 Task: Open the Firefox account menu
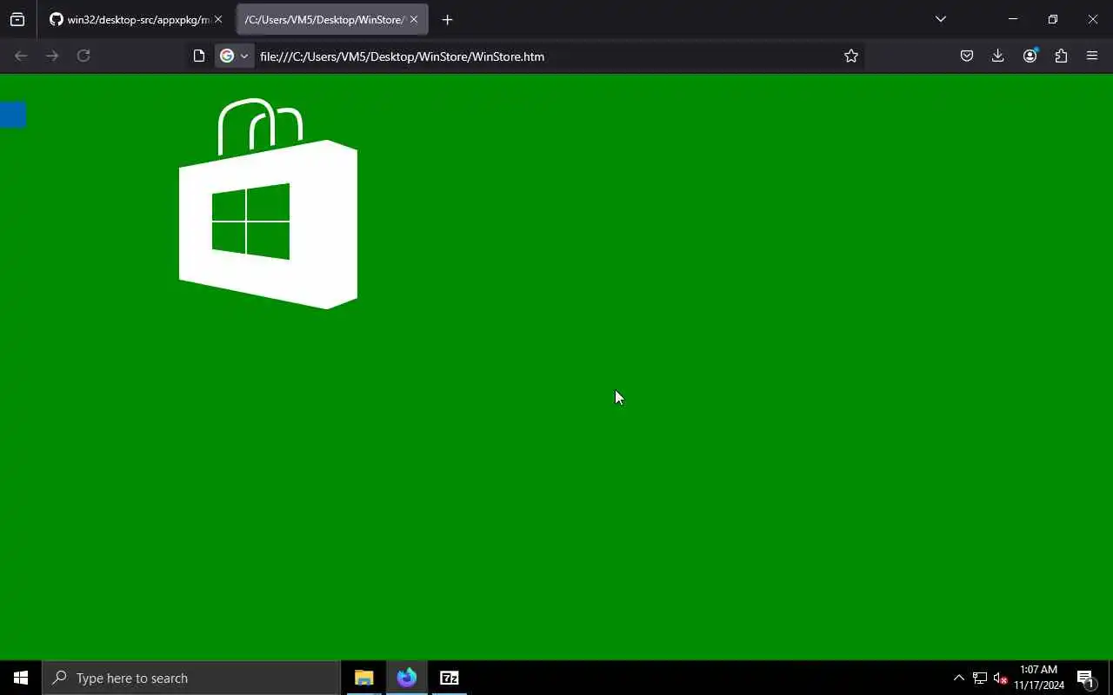[1030, 56]
